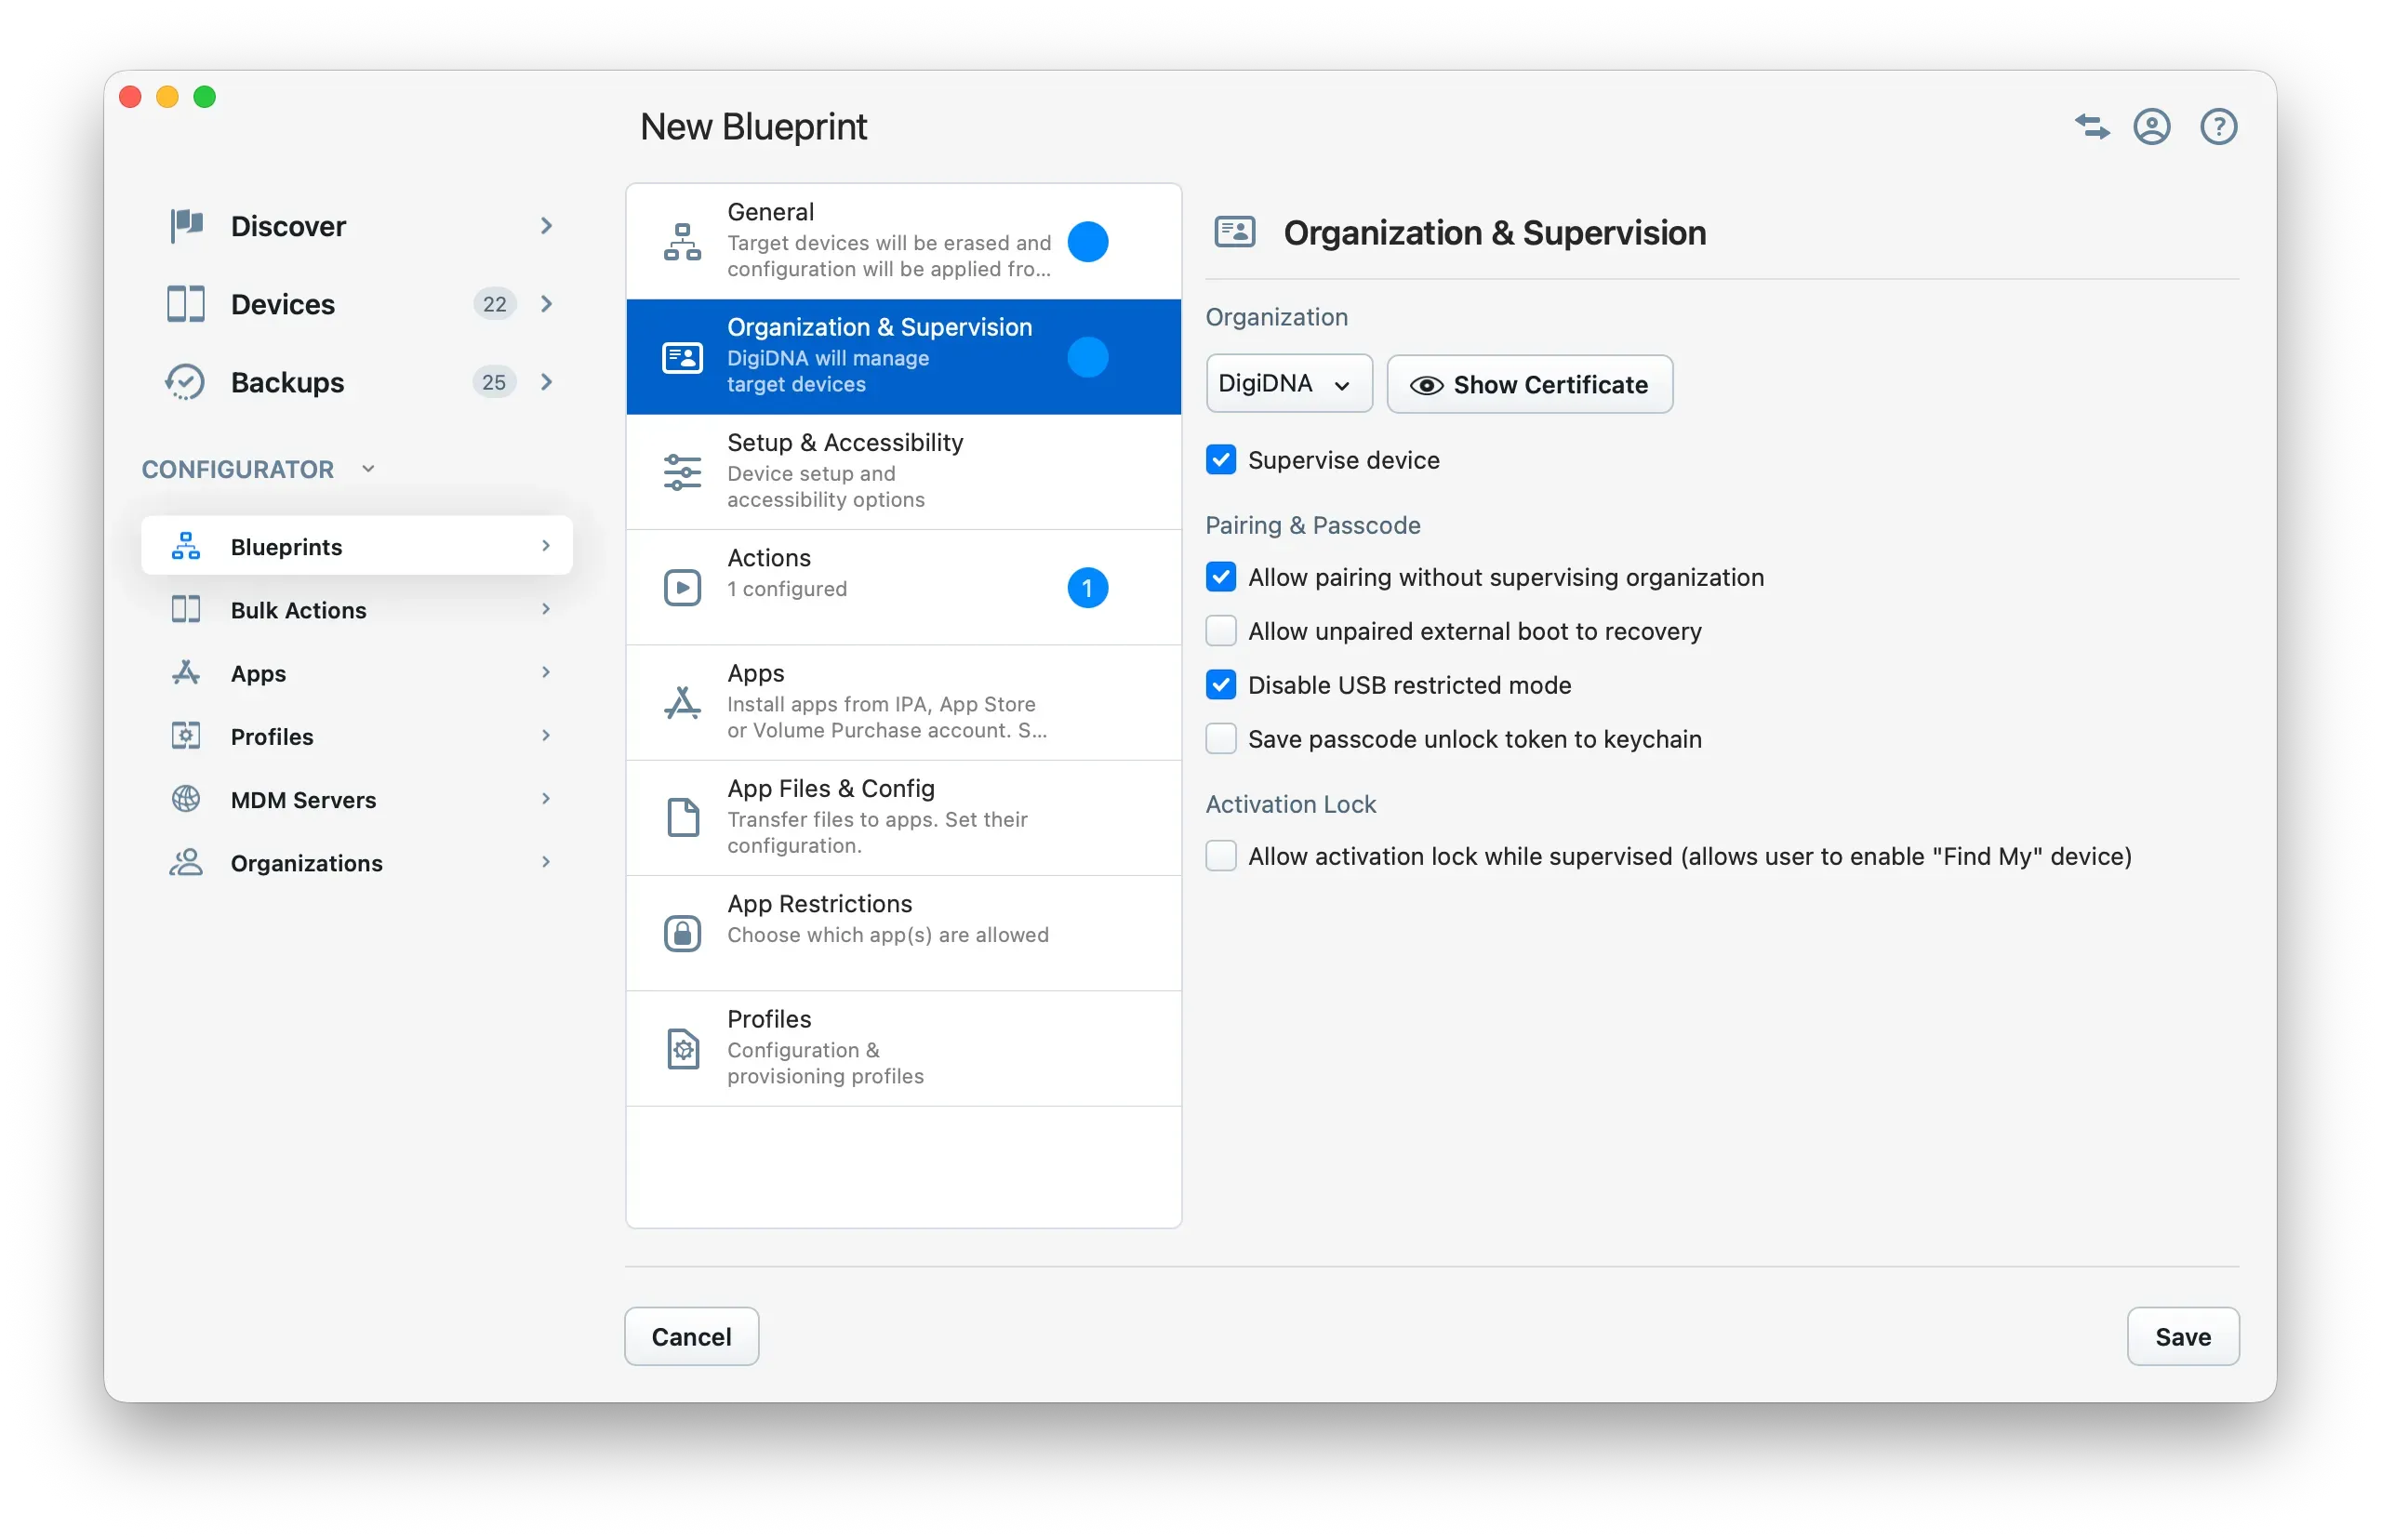Enable Allow unpaired external boot to recovery
Image resolution: width=2381 pixels, height=1540 pixels.
(1220, 631)
